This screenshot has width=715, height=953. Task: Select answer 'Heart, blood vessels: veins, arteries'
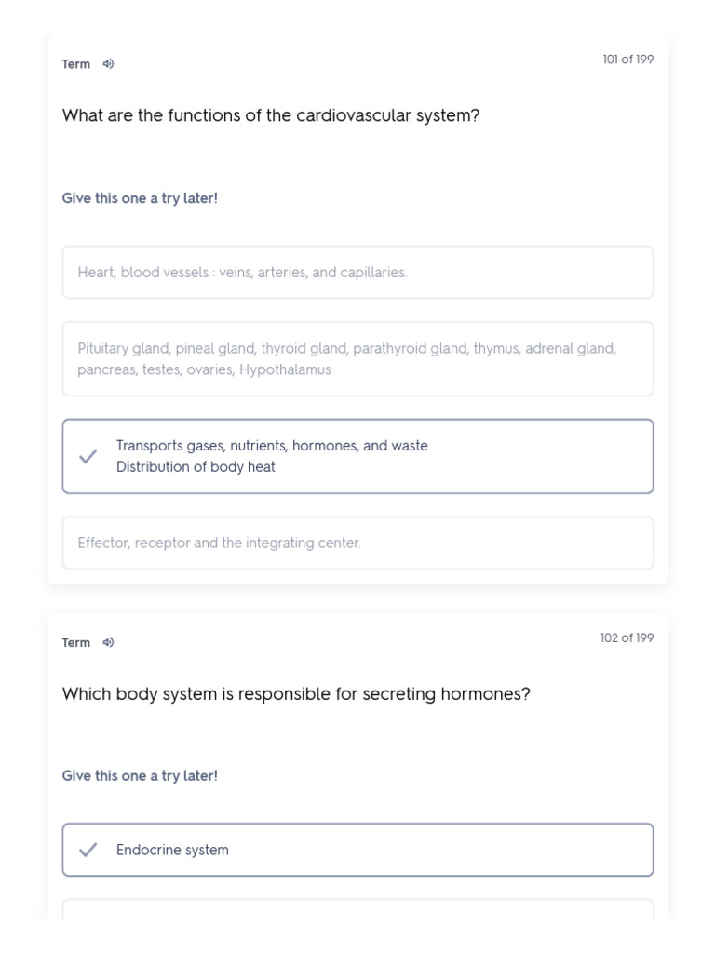357,273
